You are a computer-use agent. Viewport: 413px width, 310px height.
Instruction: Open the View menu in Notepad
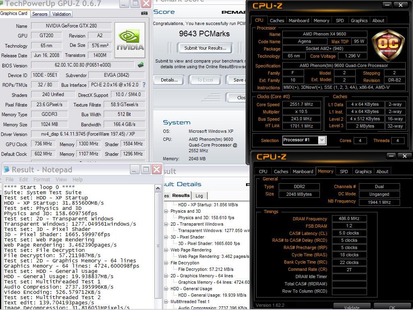click(x=61, y=180)
